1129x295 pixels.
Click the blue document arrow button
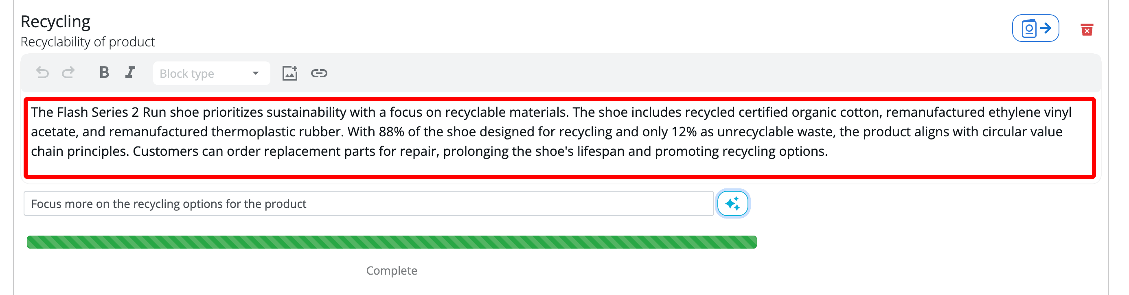tap(1035, 28)
